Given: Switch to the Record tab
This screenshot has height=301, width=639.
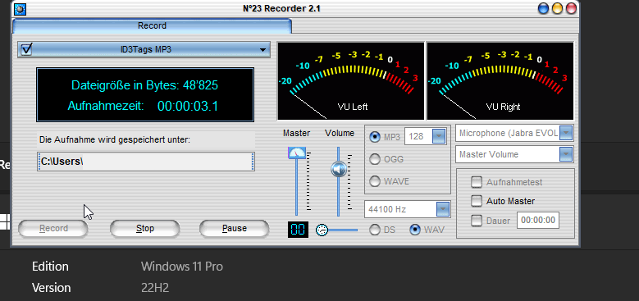Looking at the screenshot, I should click(x=152, y=25).
